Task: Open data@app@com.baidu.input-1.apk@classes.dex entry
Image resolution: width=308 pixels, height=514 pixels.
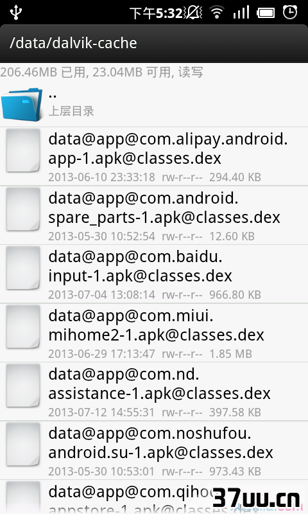Action: 154,274
